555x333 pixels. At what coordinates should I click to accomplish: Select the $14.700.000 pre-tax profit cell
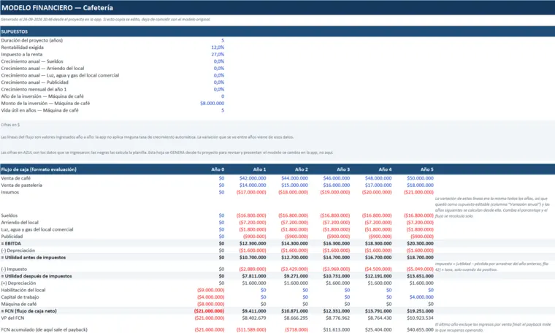[336, 258]
